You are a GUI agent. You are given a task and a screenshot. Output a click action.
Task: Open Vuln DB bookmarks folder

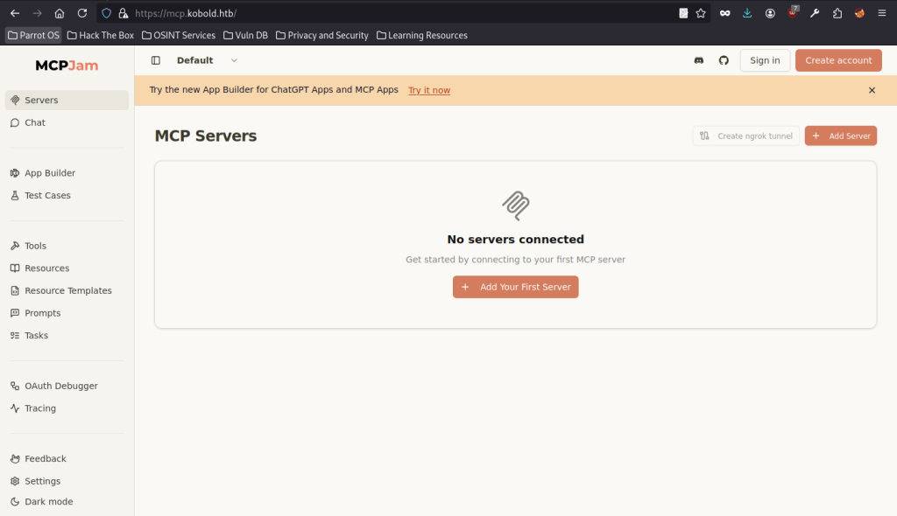(x=245, y=36)
